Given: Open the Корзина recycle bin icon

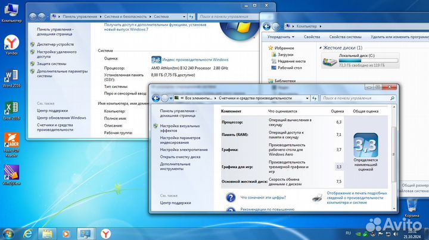Looking at the screenshot, I should pos(412,209).
